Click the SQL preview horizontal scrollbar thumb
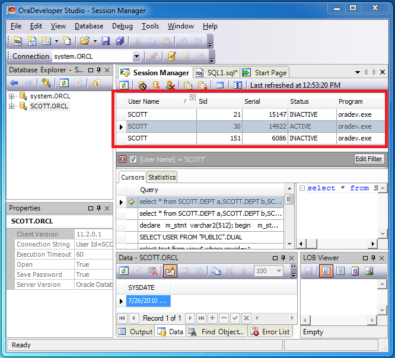This screenshot has width=395, height=358. [311, 244]
